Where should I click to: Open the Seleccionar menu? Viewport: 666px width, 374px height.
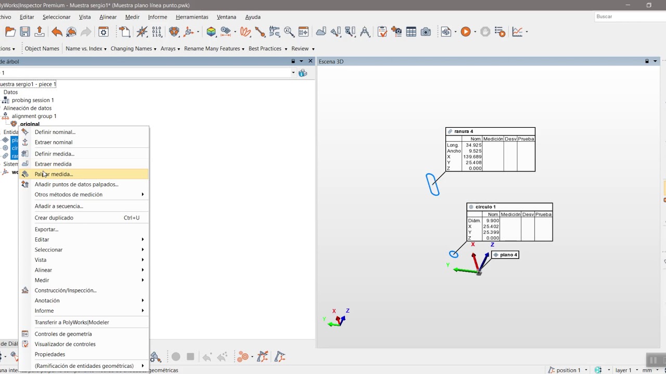pyautogui.click(x=56, y=17)
